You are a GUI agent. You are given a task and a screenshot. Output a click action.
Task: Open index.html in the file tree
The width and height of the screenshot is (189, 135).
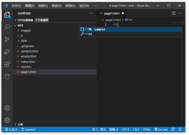(x=28, y=62)
